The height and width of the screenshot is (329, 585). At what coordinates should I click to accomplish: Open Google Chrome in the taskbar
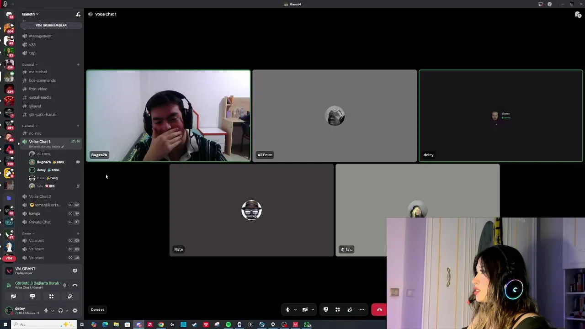(x=161, y=324)
